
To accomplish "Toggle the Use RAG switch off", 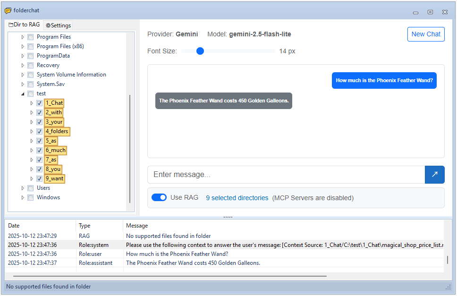I will pyautogui.click(x=160, y=198).
